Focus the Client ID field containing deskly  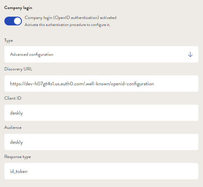(101, 113)
